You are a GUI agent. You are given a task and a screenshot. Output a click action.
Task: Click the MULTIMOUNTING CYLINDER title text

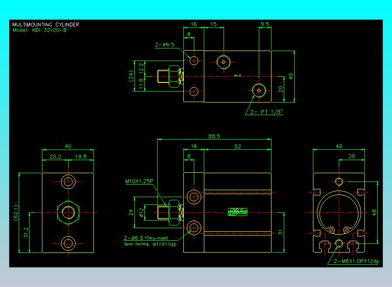pos(46,24)
